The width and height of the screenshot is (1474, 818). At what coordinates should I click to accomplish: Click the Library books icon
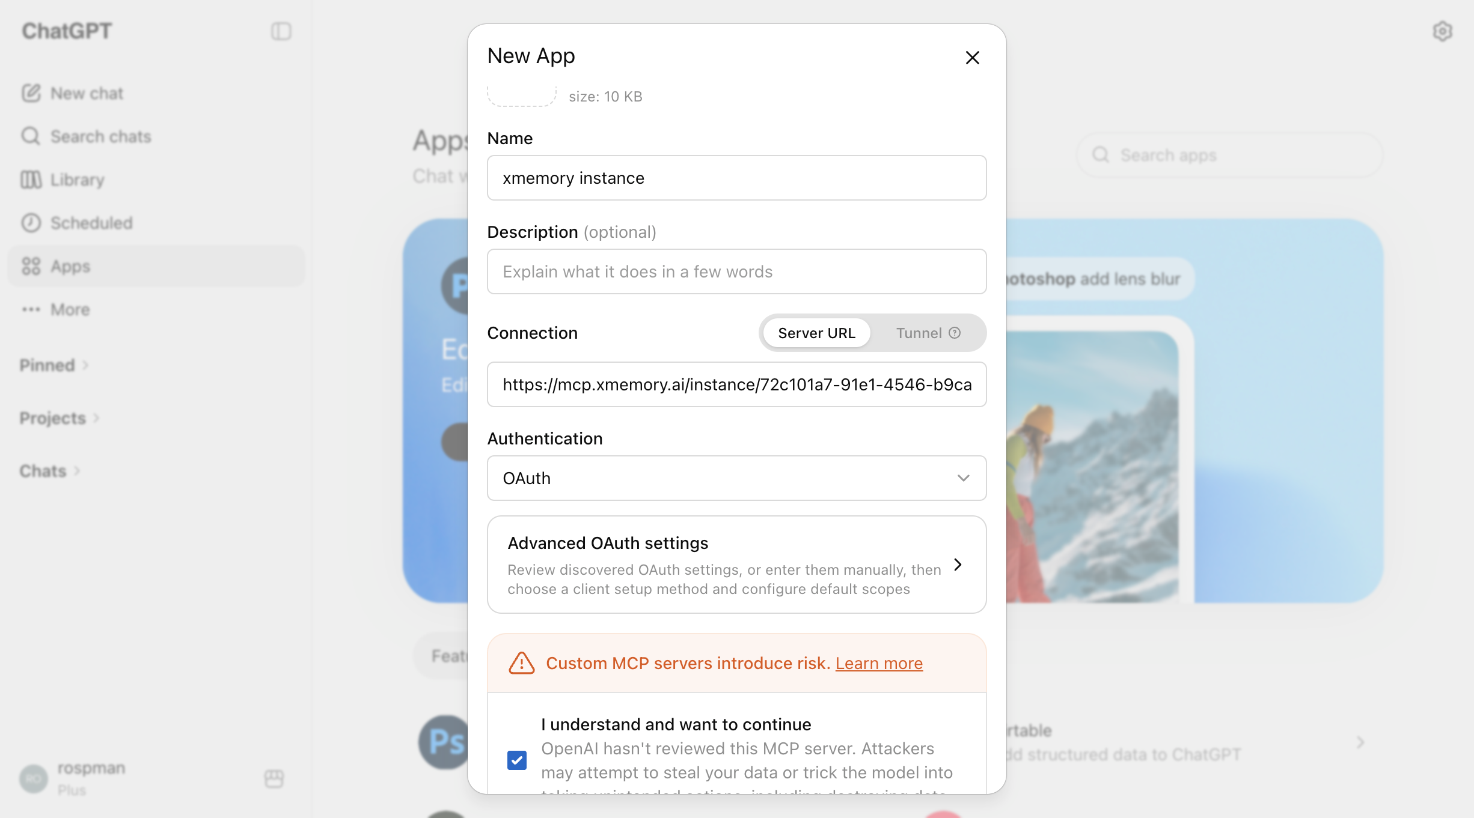[x=31, y=180]
